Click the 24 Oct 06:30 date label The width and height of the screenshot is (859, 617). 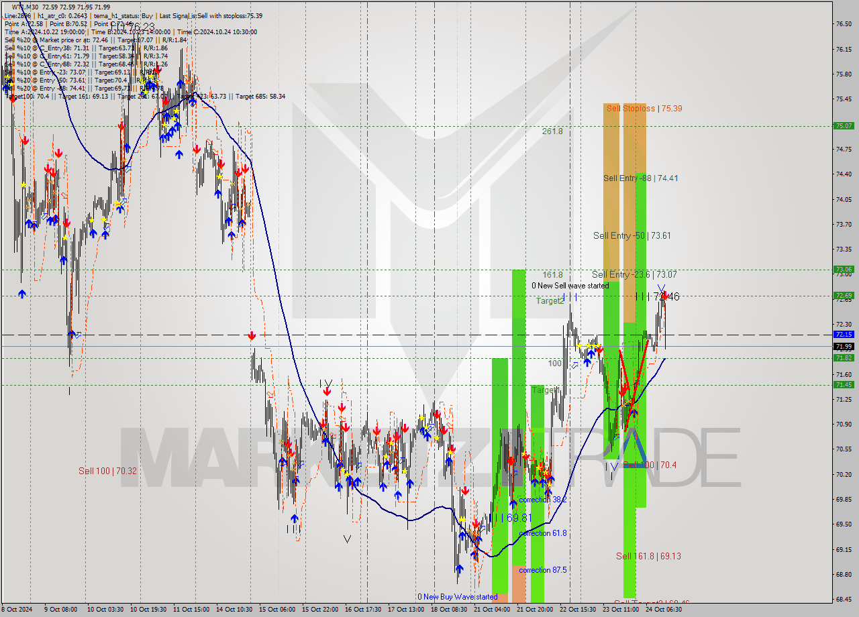click(x=663, y=610)
